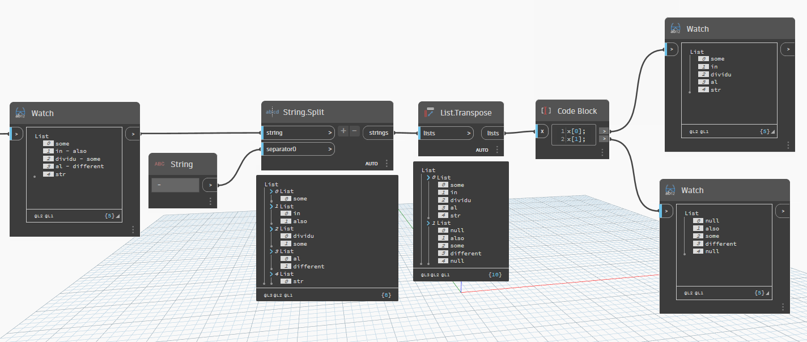Click the second Code Block output port x[1]

click(x=604, y=138)
